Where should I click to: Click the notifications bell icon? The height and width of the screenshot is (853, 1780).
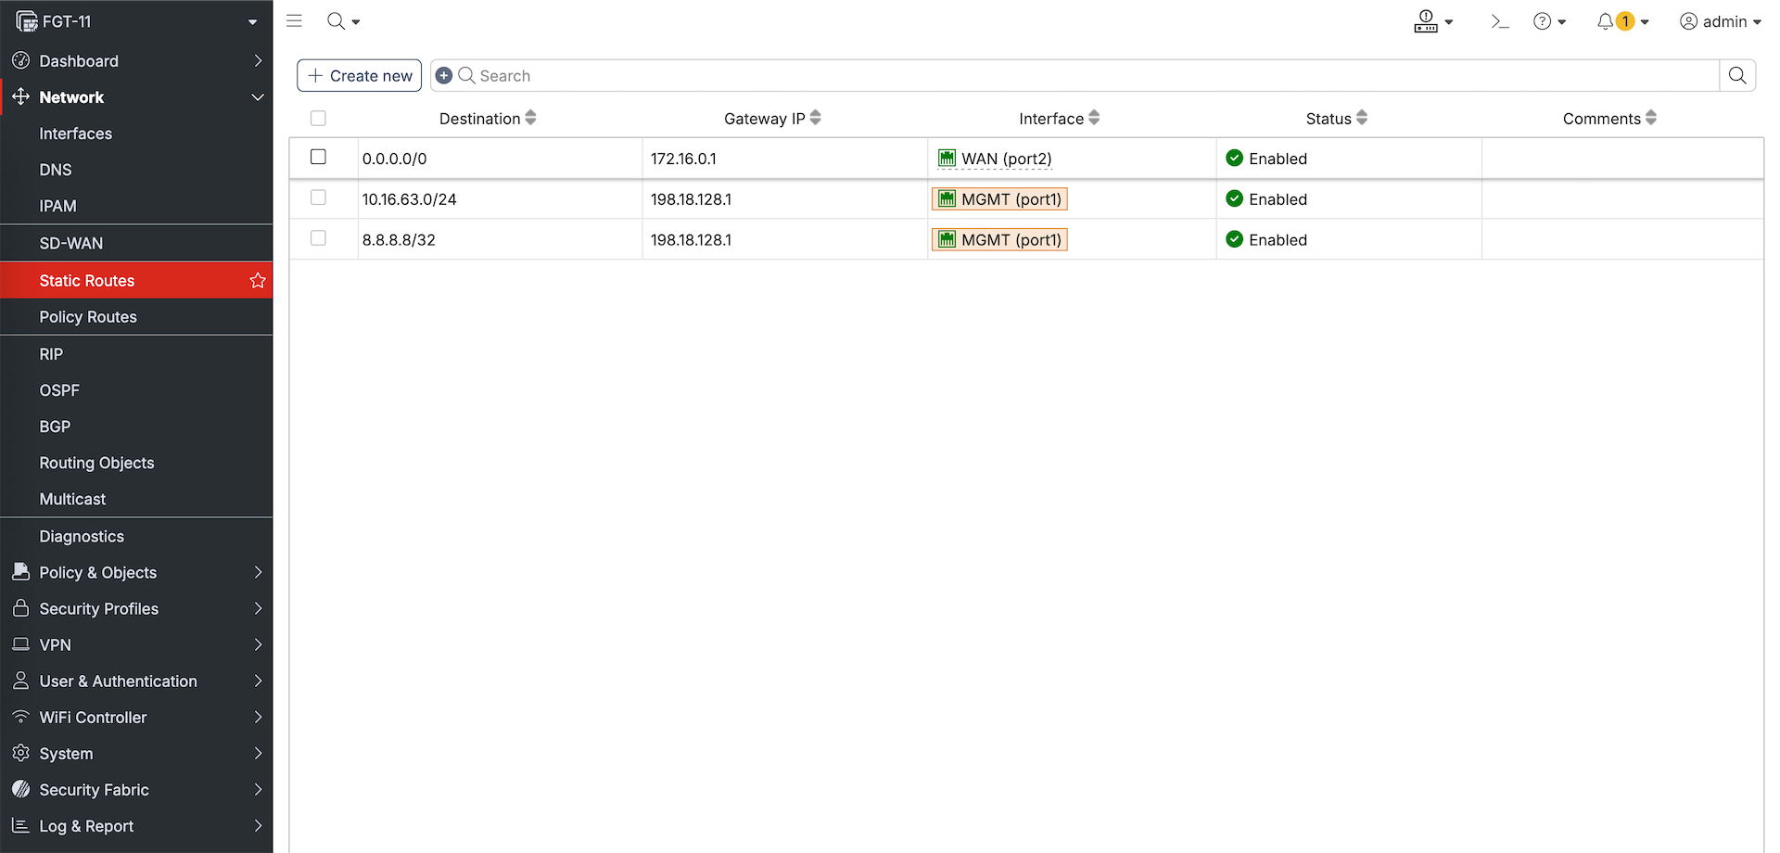click(1605, 21)
